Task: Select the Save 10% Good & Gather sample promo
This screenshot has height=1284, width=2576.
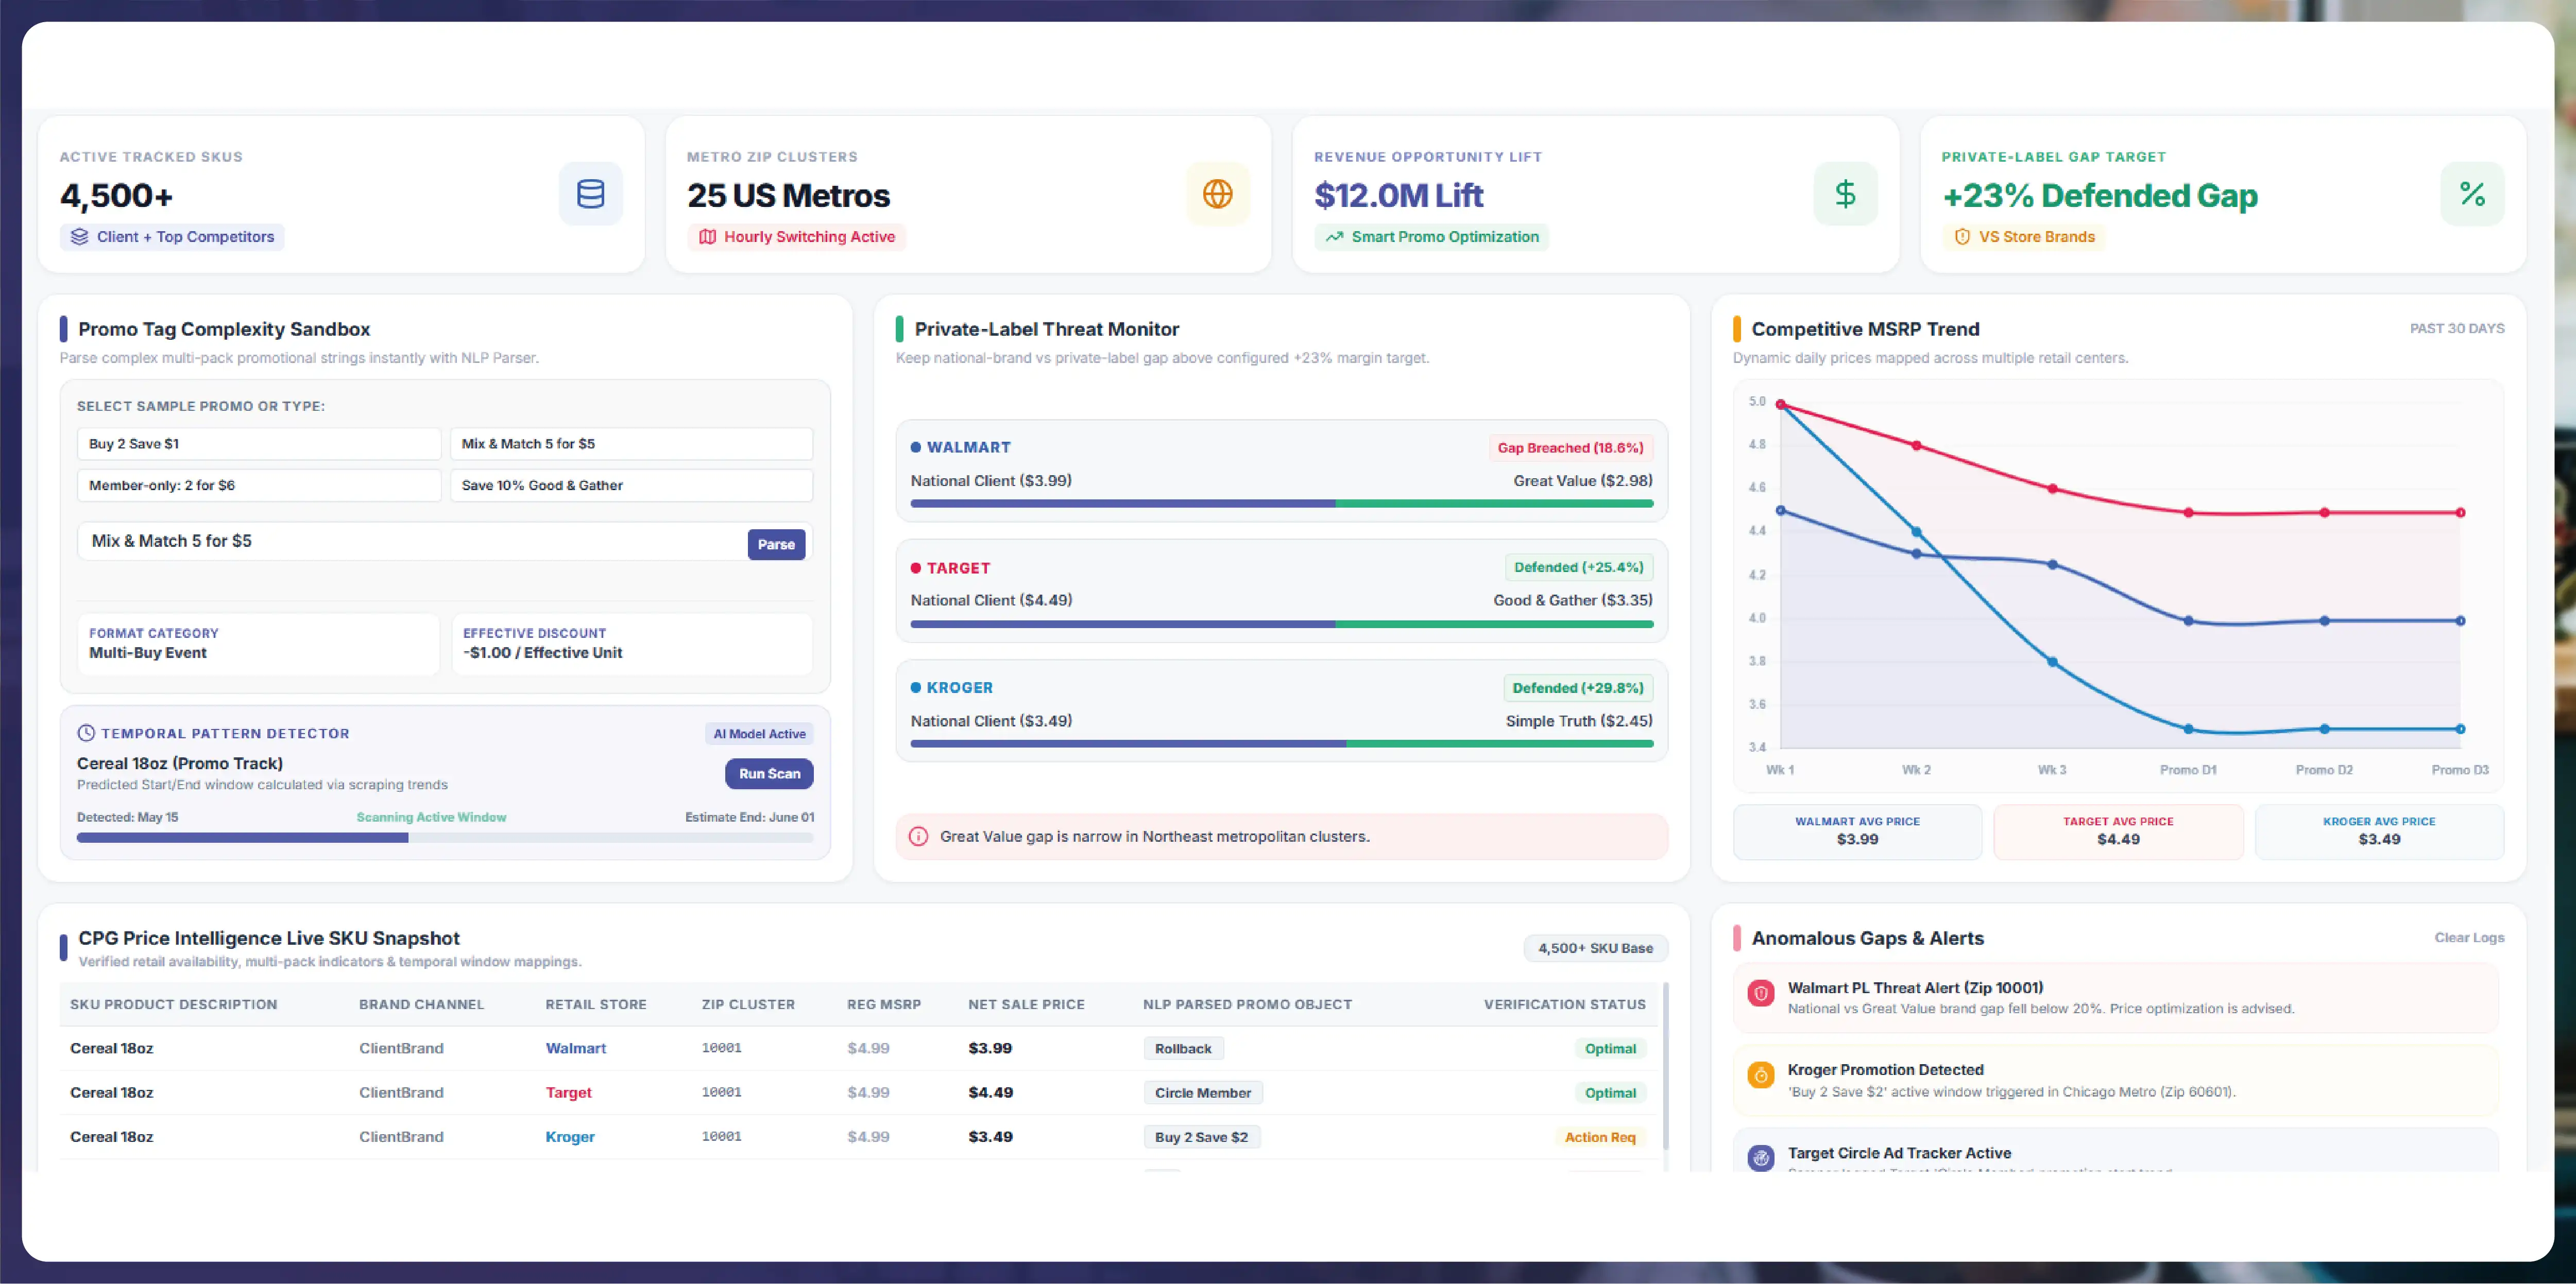Action: tap(631, 485)
